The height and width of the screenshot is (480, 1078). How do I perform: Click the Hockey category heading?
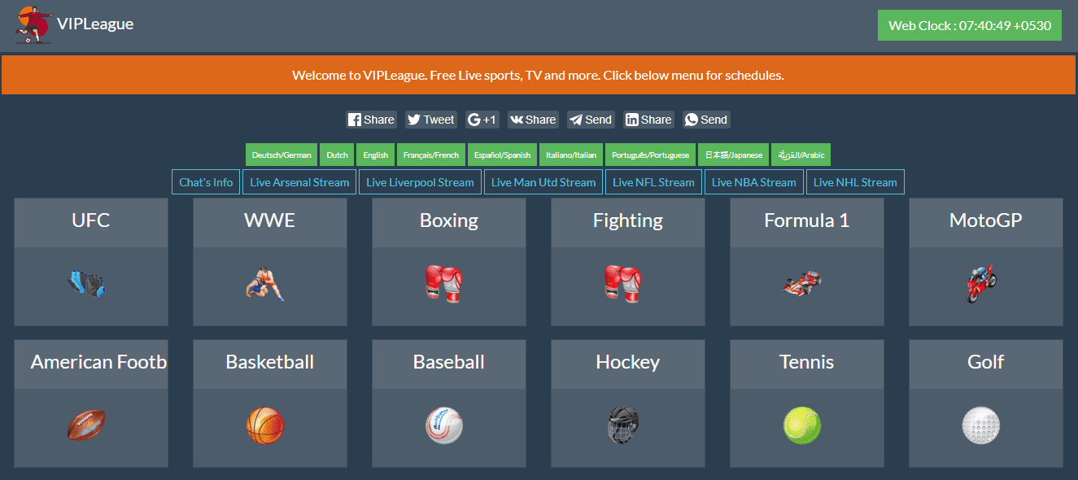click(628, 362)
